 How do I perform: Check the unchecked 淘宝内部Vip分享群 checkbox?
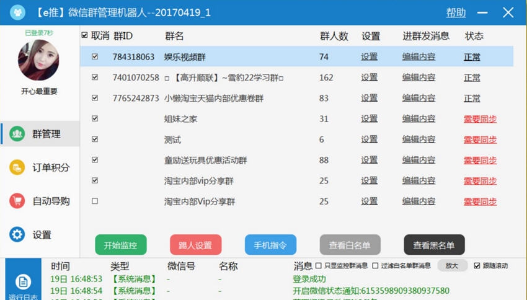pyautogui.click(x=95, y=201)
